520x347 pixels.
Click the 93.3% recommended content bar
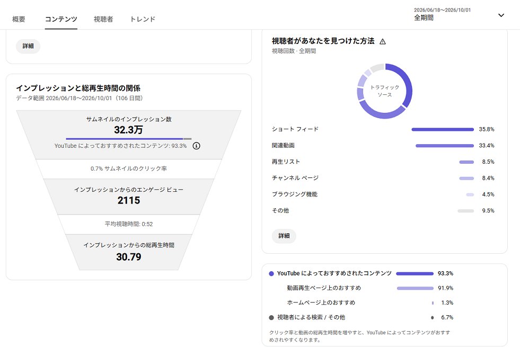point(415,274)
